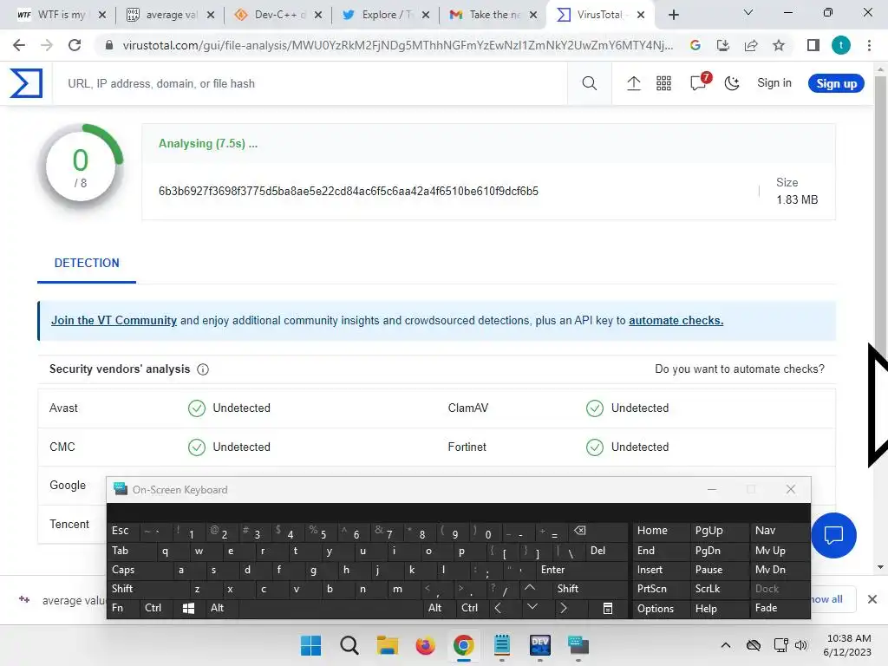Open notifications with the red 7 badge
The height and width of the screenshot is (666, 888).
tap(699, 82)
